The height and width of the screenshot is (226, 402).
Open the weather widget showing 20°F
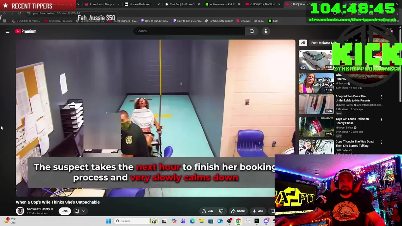click(x=10, y=221)
